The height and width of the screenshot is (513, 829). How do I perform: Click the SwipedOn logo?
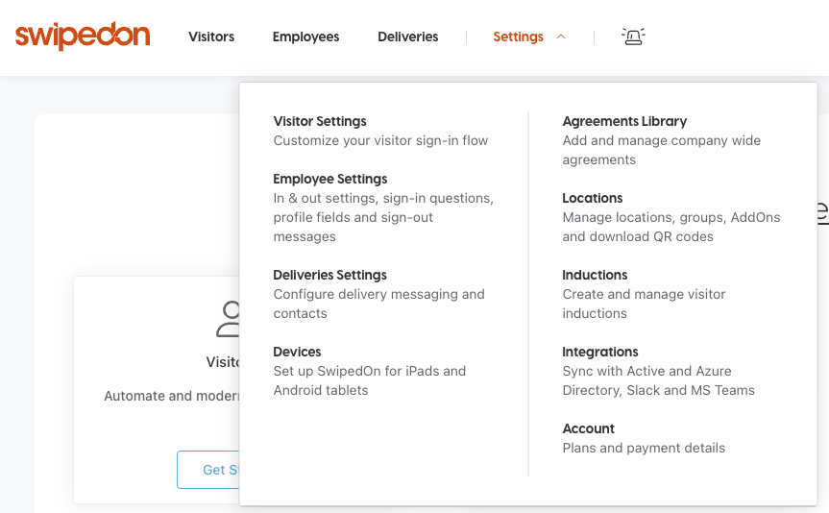pyautogui.click(x=83, y=36)
